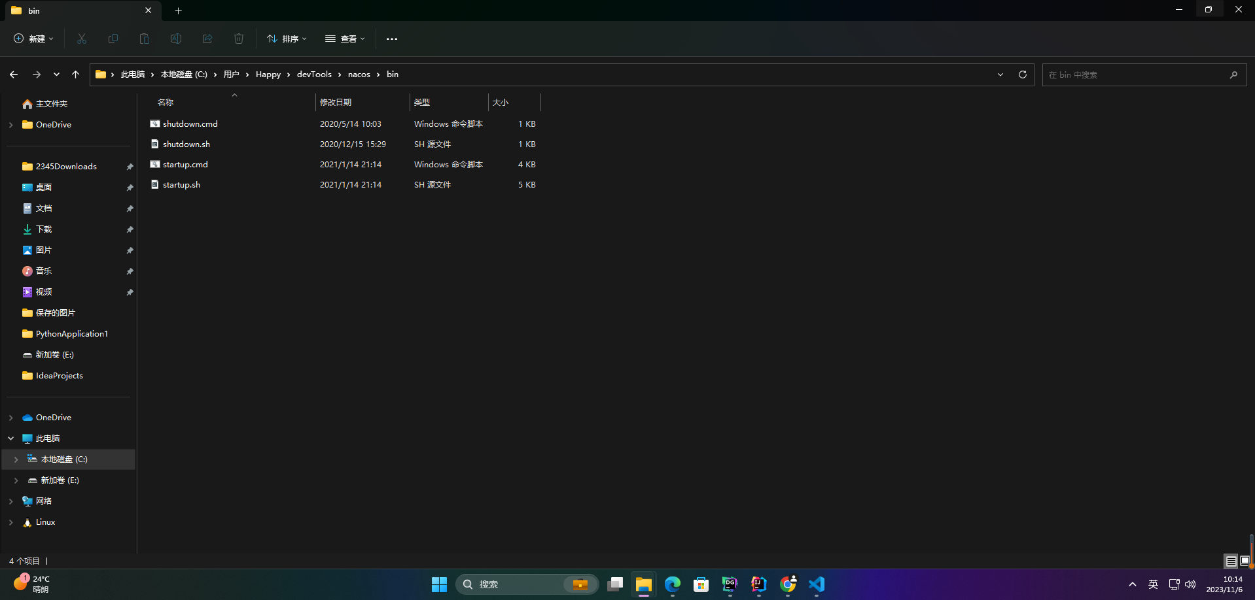The height and width of the screenshot is (600, 1255).
Task: Click 用户 in the address path
Action: click(x=231, y=75)
